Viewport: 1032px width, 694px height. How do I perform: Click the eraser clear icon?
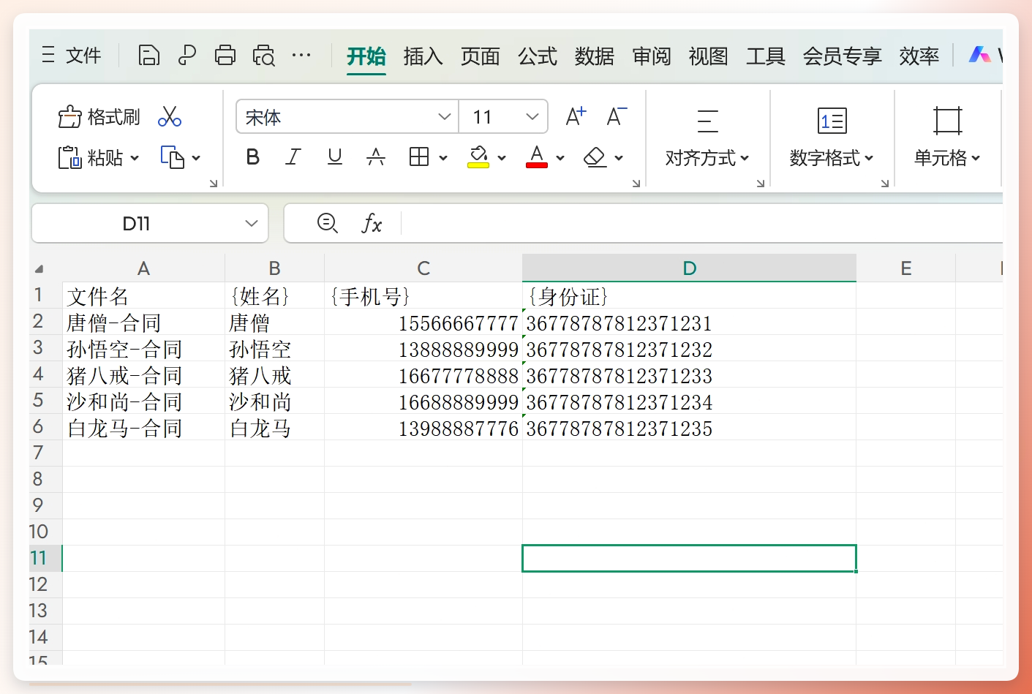pos(595,157)
